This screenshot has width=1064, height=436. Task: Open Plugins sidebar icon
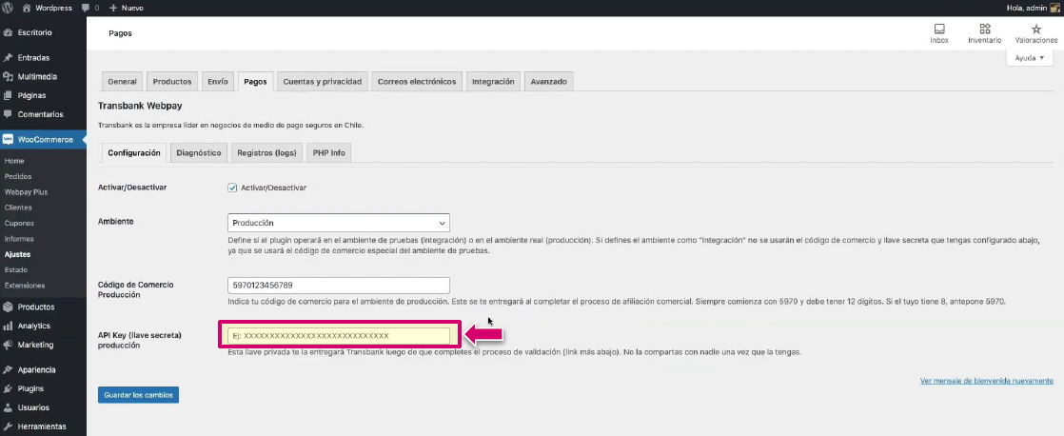(8, 388)
